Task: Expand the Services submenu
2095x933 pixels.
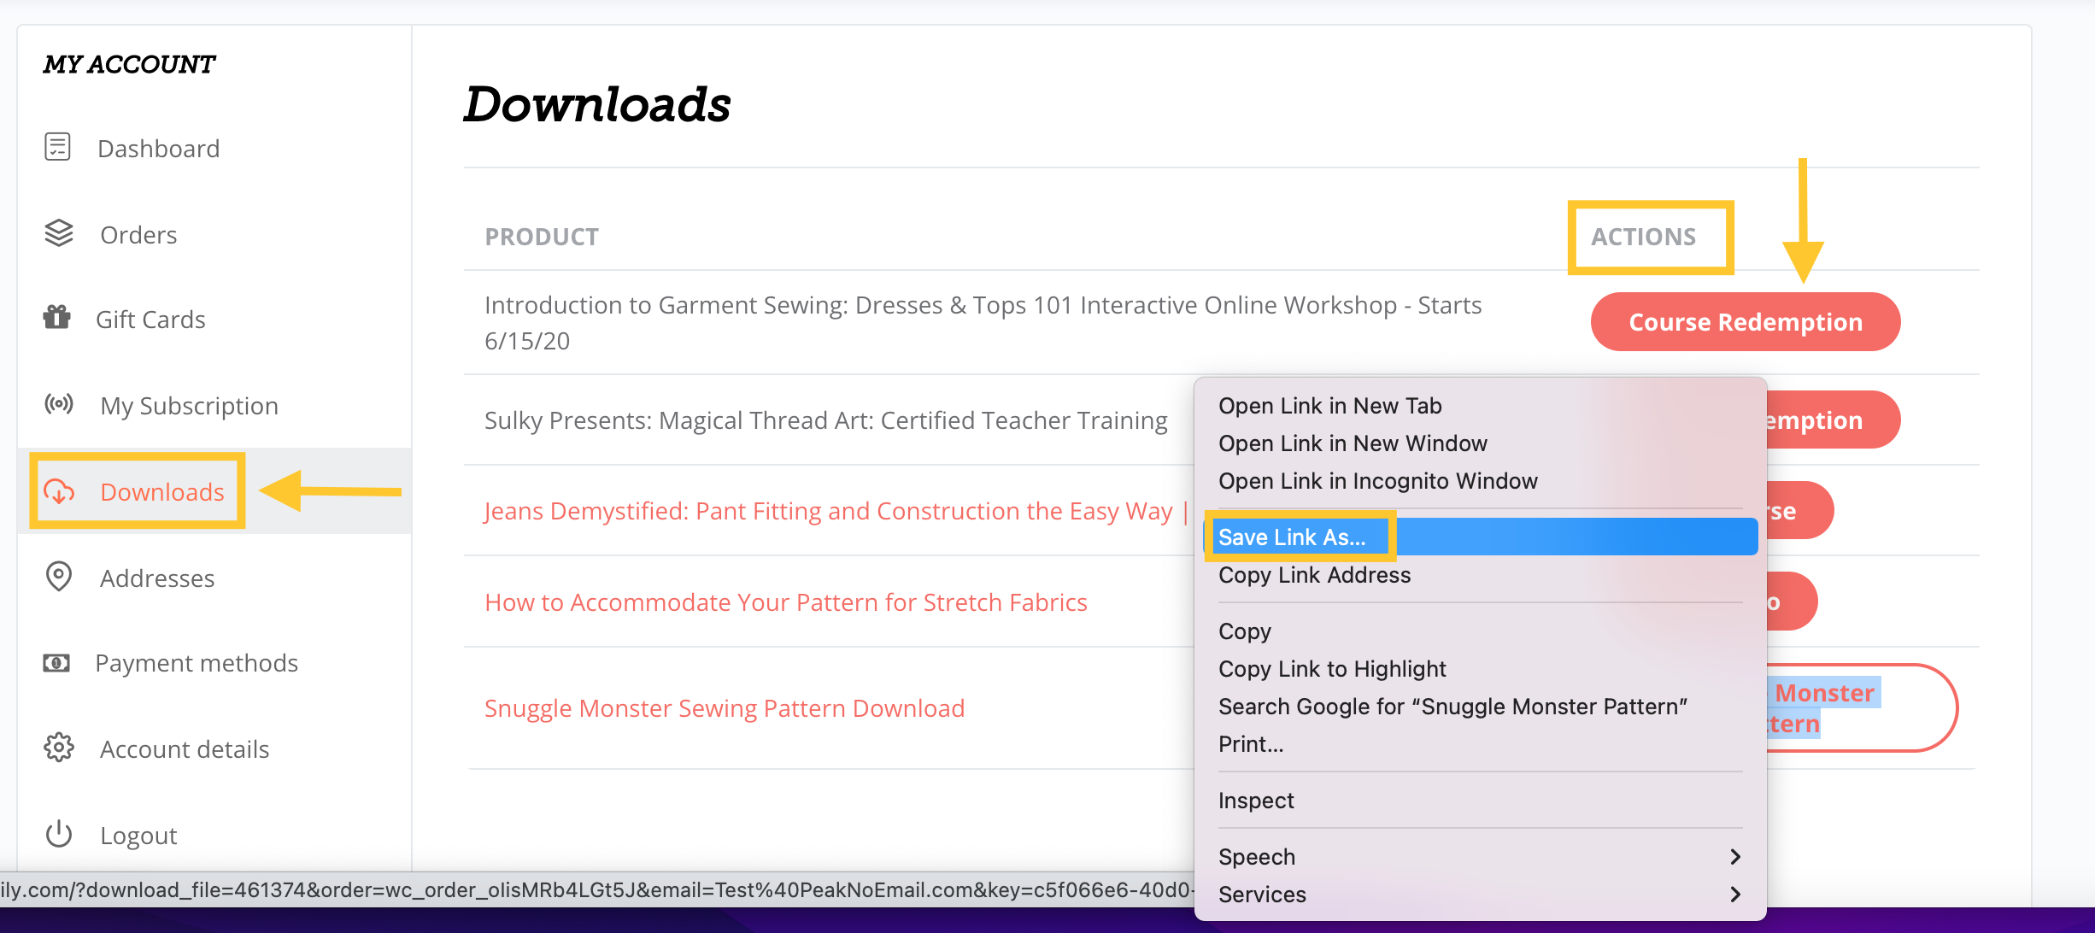Action: tap(1480, 895)
